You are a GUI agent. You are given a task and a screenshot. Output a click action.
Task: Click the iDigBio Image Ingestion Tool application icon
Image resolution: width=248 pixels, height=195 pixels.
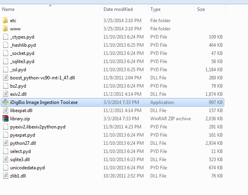point(5,102)
